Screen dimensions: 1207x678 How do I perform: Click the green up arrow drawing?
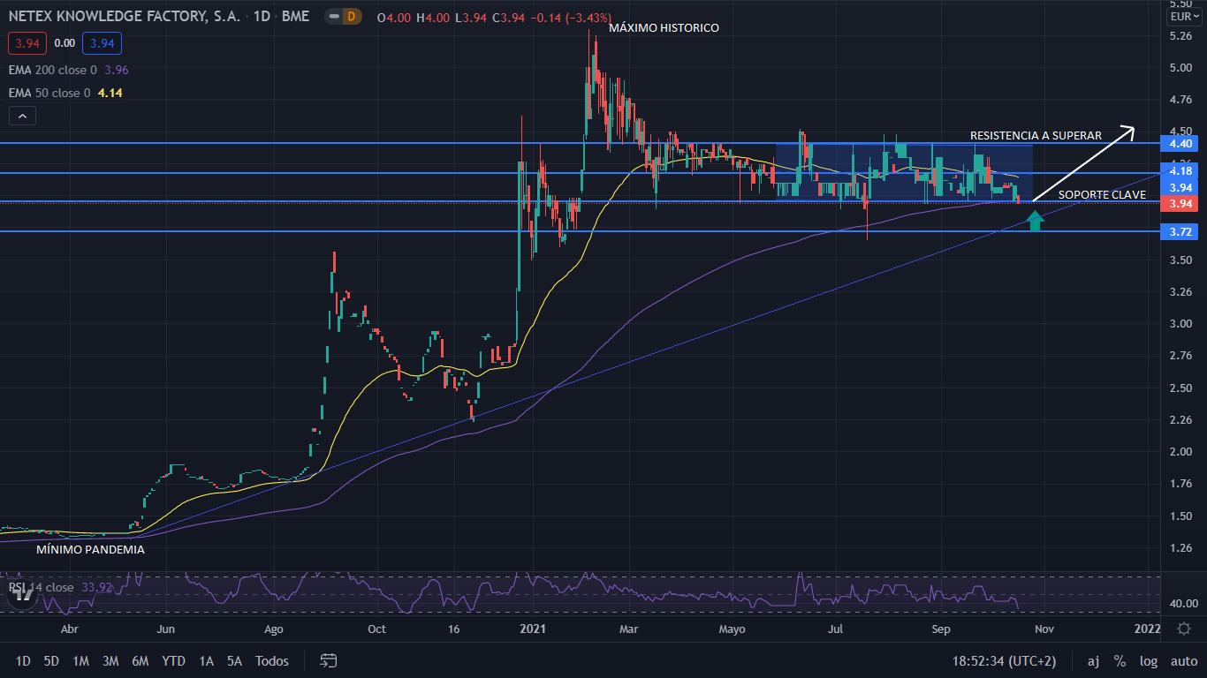tap(1036, 220)
